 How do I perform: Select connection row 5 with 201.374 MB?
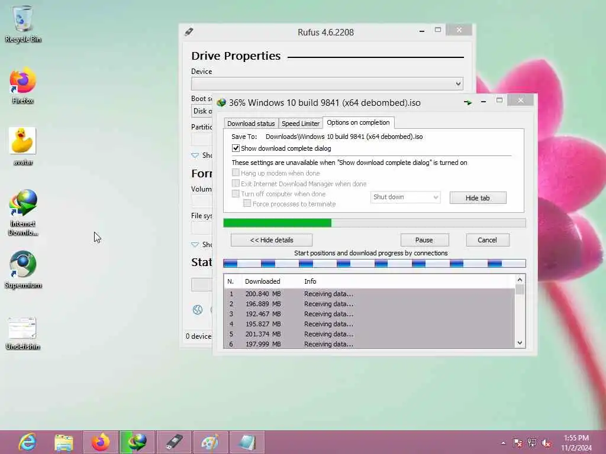coord(369,334)
